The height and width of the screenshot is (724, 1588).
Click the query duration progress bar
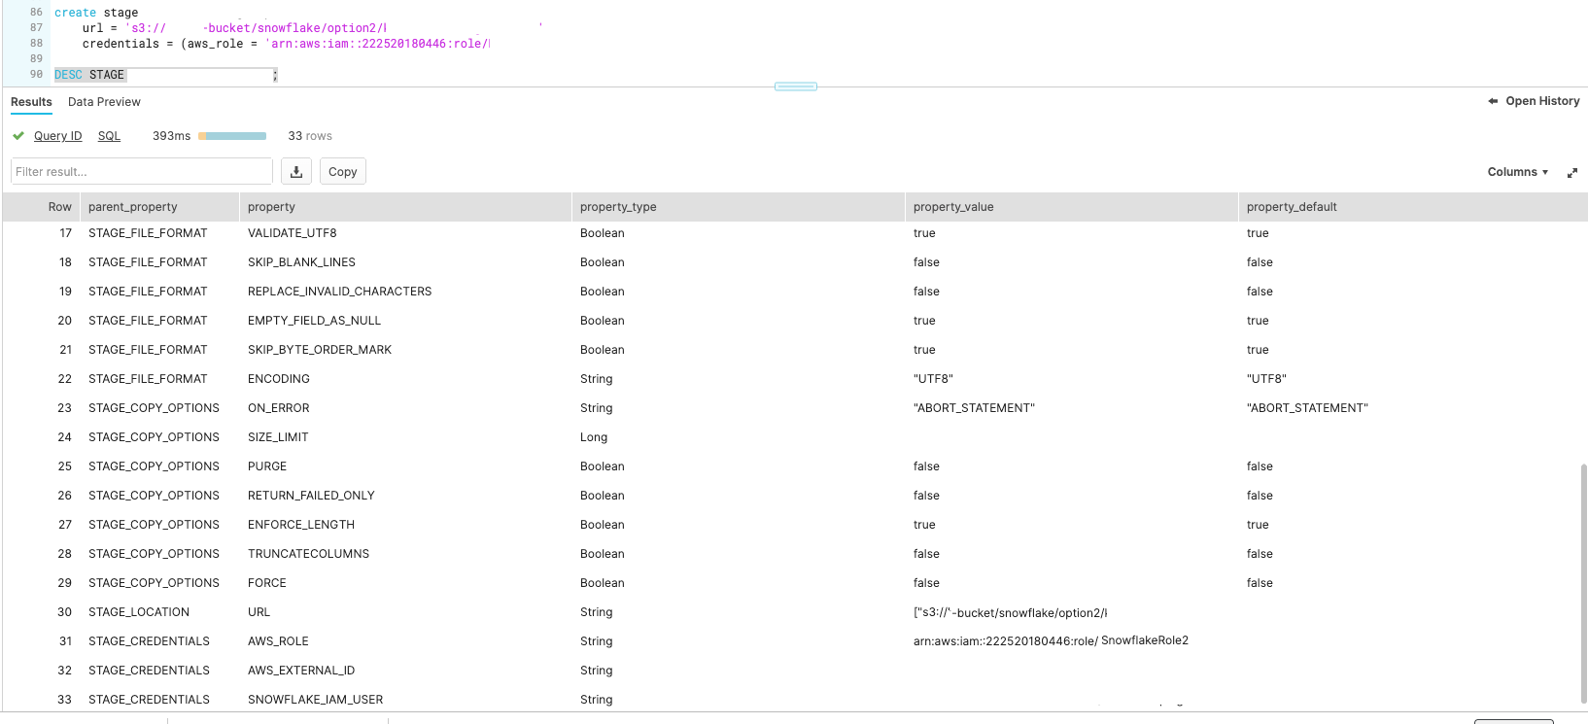coord(232,136)
